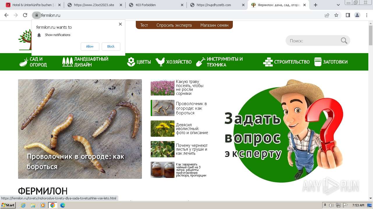This screenshot has width=373, height=209.
Task: Click the browser back arrow
Action: (x=6, y=15)
